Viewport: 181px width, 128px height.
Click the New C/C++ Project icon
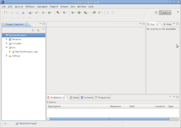[x=30, y=12]
